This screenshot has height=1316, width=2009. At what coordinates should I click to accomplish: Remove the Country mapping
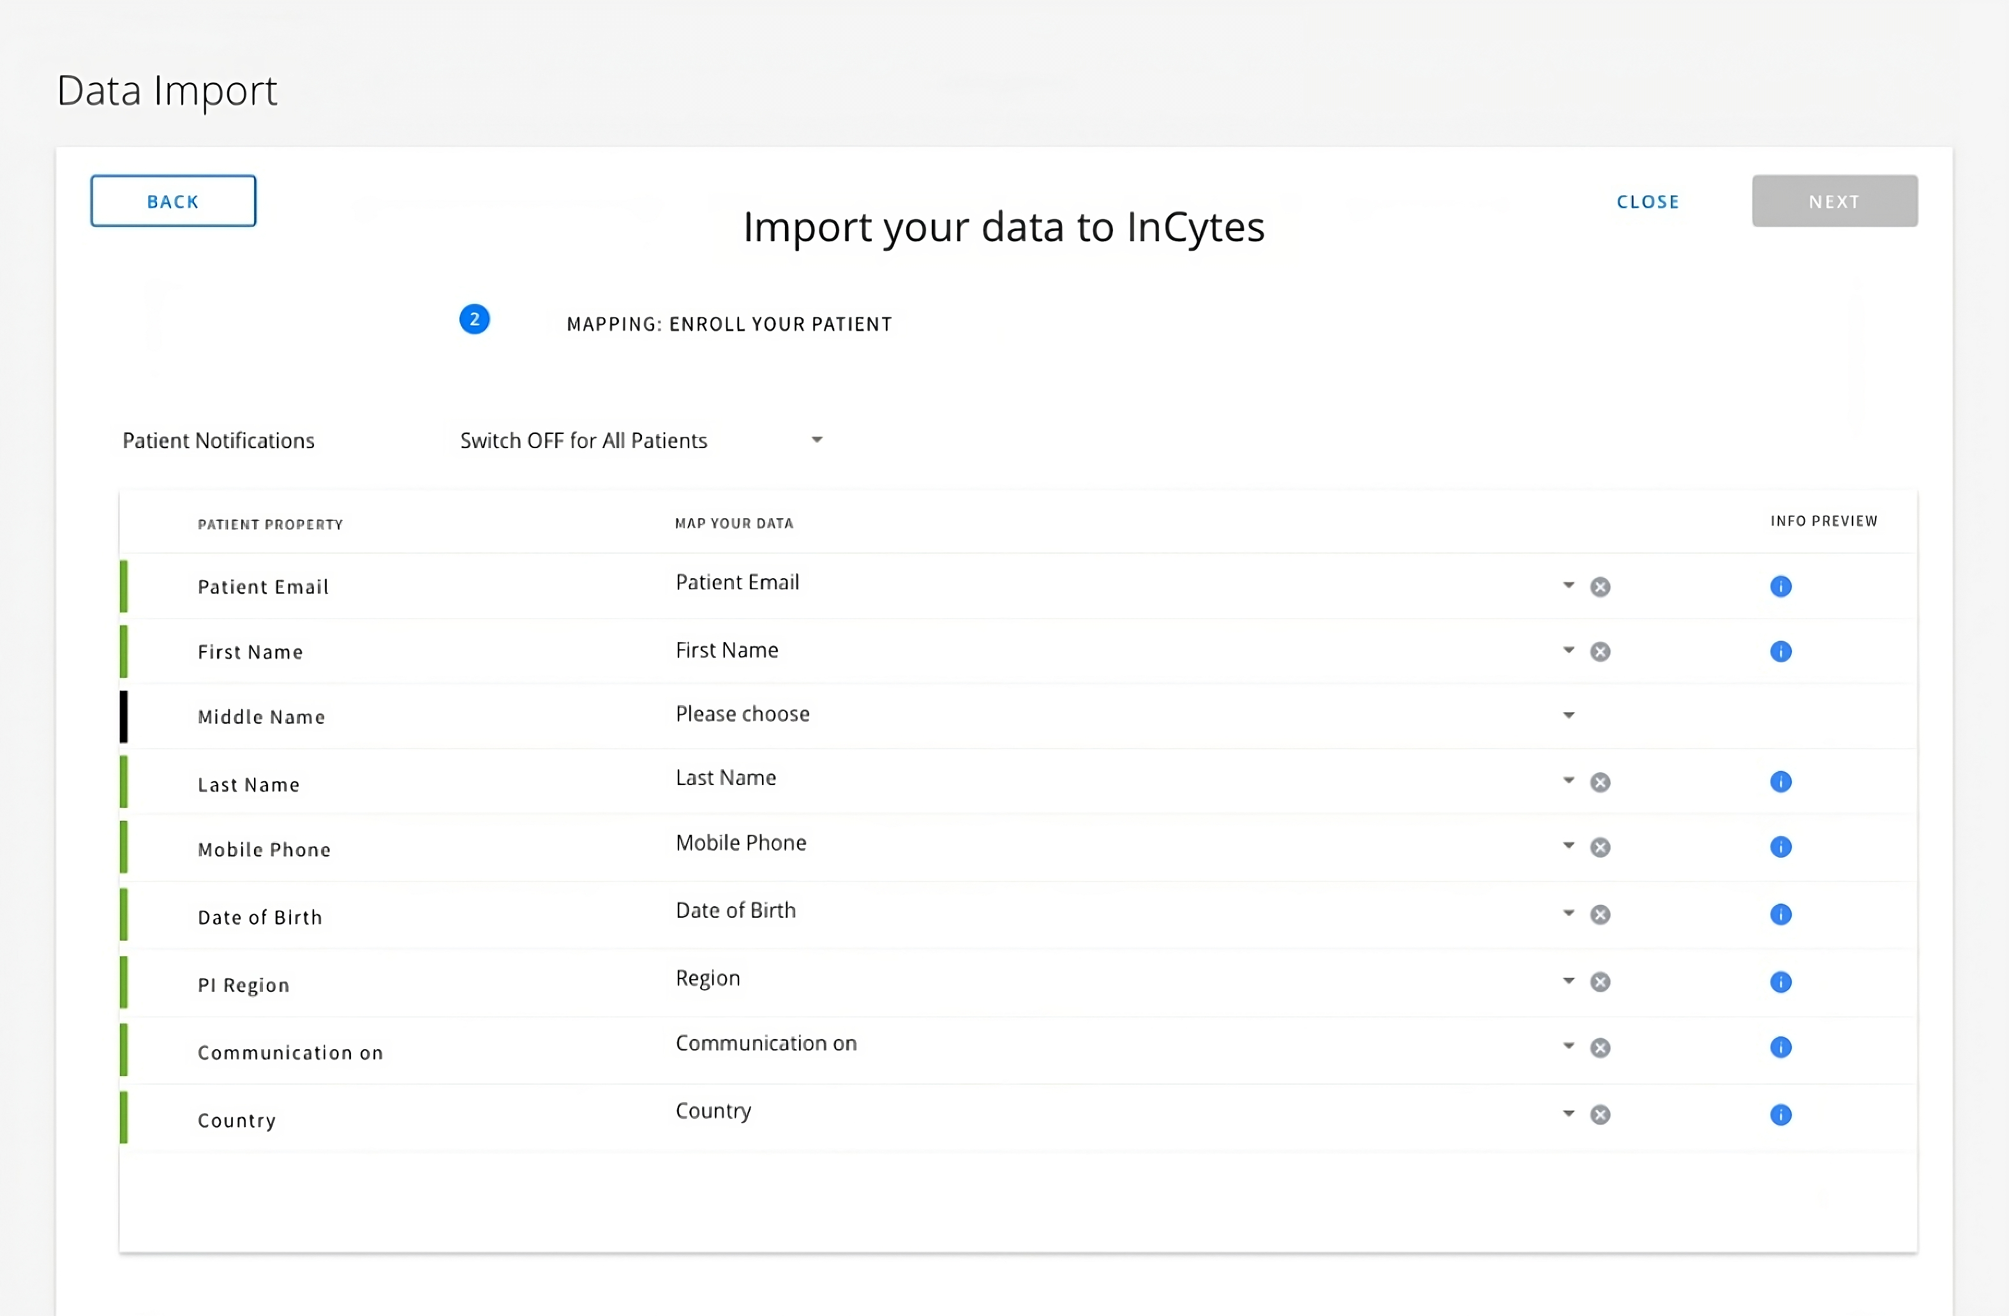click(1601, 1115)
